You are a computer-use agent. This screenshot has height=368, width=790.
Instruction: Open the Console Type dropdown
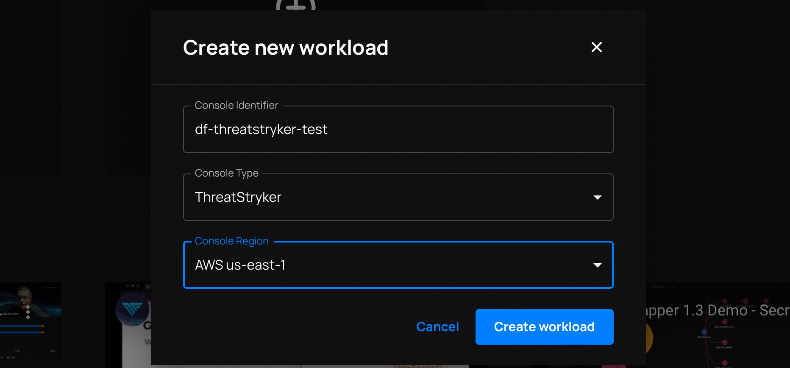[398, 197]
